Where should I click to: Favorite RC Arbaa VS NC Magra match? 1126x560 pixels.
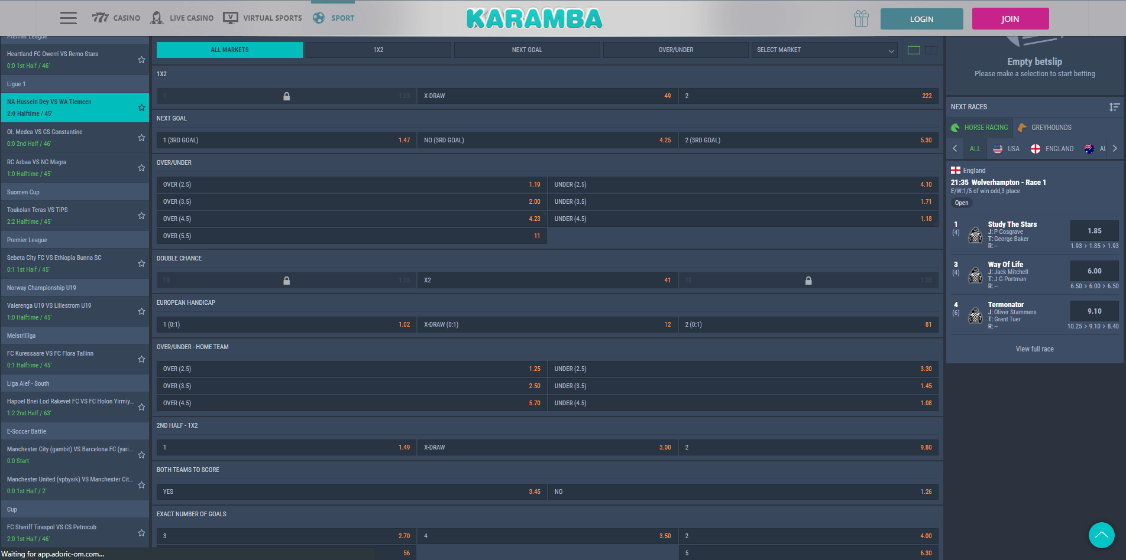click(x=141, y=168)
